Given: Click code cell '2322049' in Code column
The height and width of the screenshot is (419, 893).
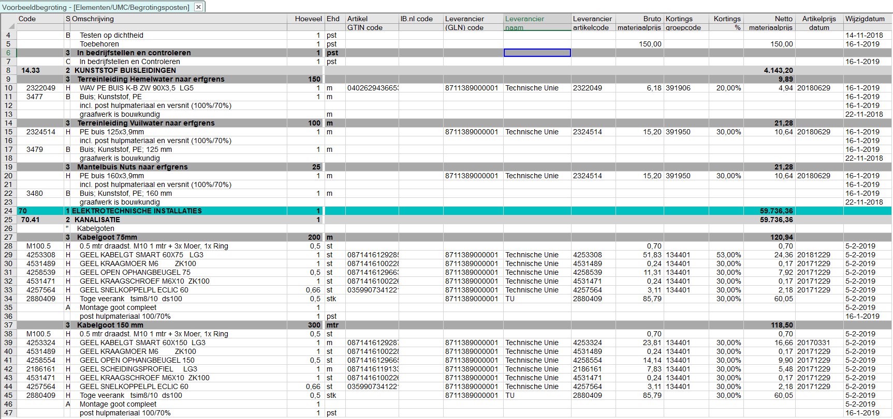Looking at the screenshot, I should point(41,88).
